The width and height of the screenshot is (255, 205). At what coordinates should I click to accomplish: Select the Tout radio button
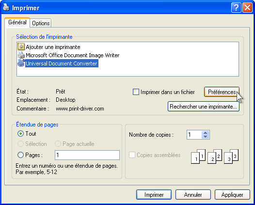click(x=20, y=134)
